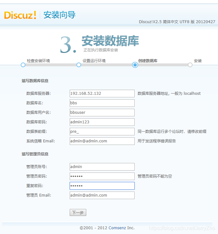
Task: Focus the 管理员 Email input field
Action: [x=102, y=195]
